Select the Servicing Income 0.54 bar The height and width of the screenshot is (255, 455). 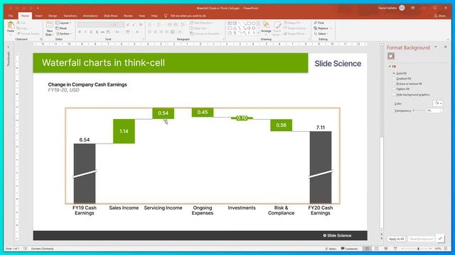point(163,113)
